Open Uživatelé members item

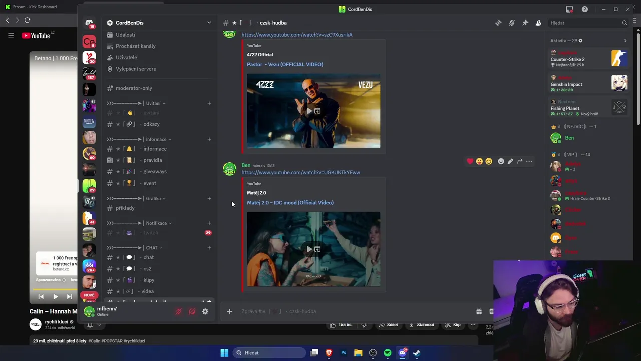[x=126, y=58]
